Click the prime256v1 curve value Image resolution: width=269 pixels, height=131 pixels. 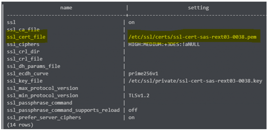coord(143,74)
